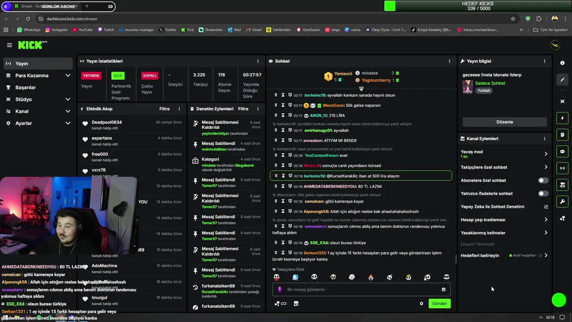
Task: Toggle Abonelere özel sohbet switch
Action: (x=543, y=181)
